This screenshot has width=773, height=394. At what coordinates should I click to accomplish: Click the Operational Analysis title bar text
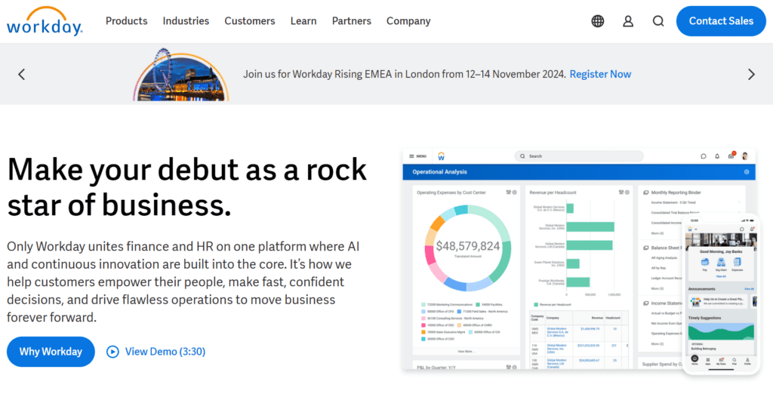click(440, 172)
